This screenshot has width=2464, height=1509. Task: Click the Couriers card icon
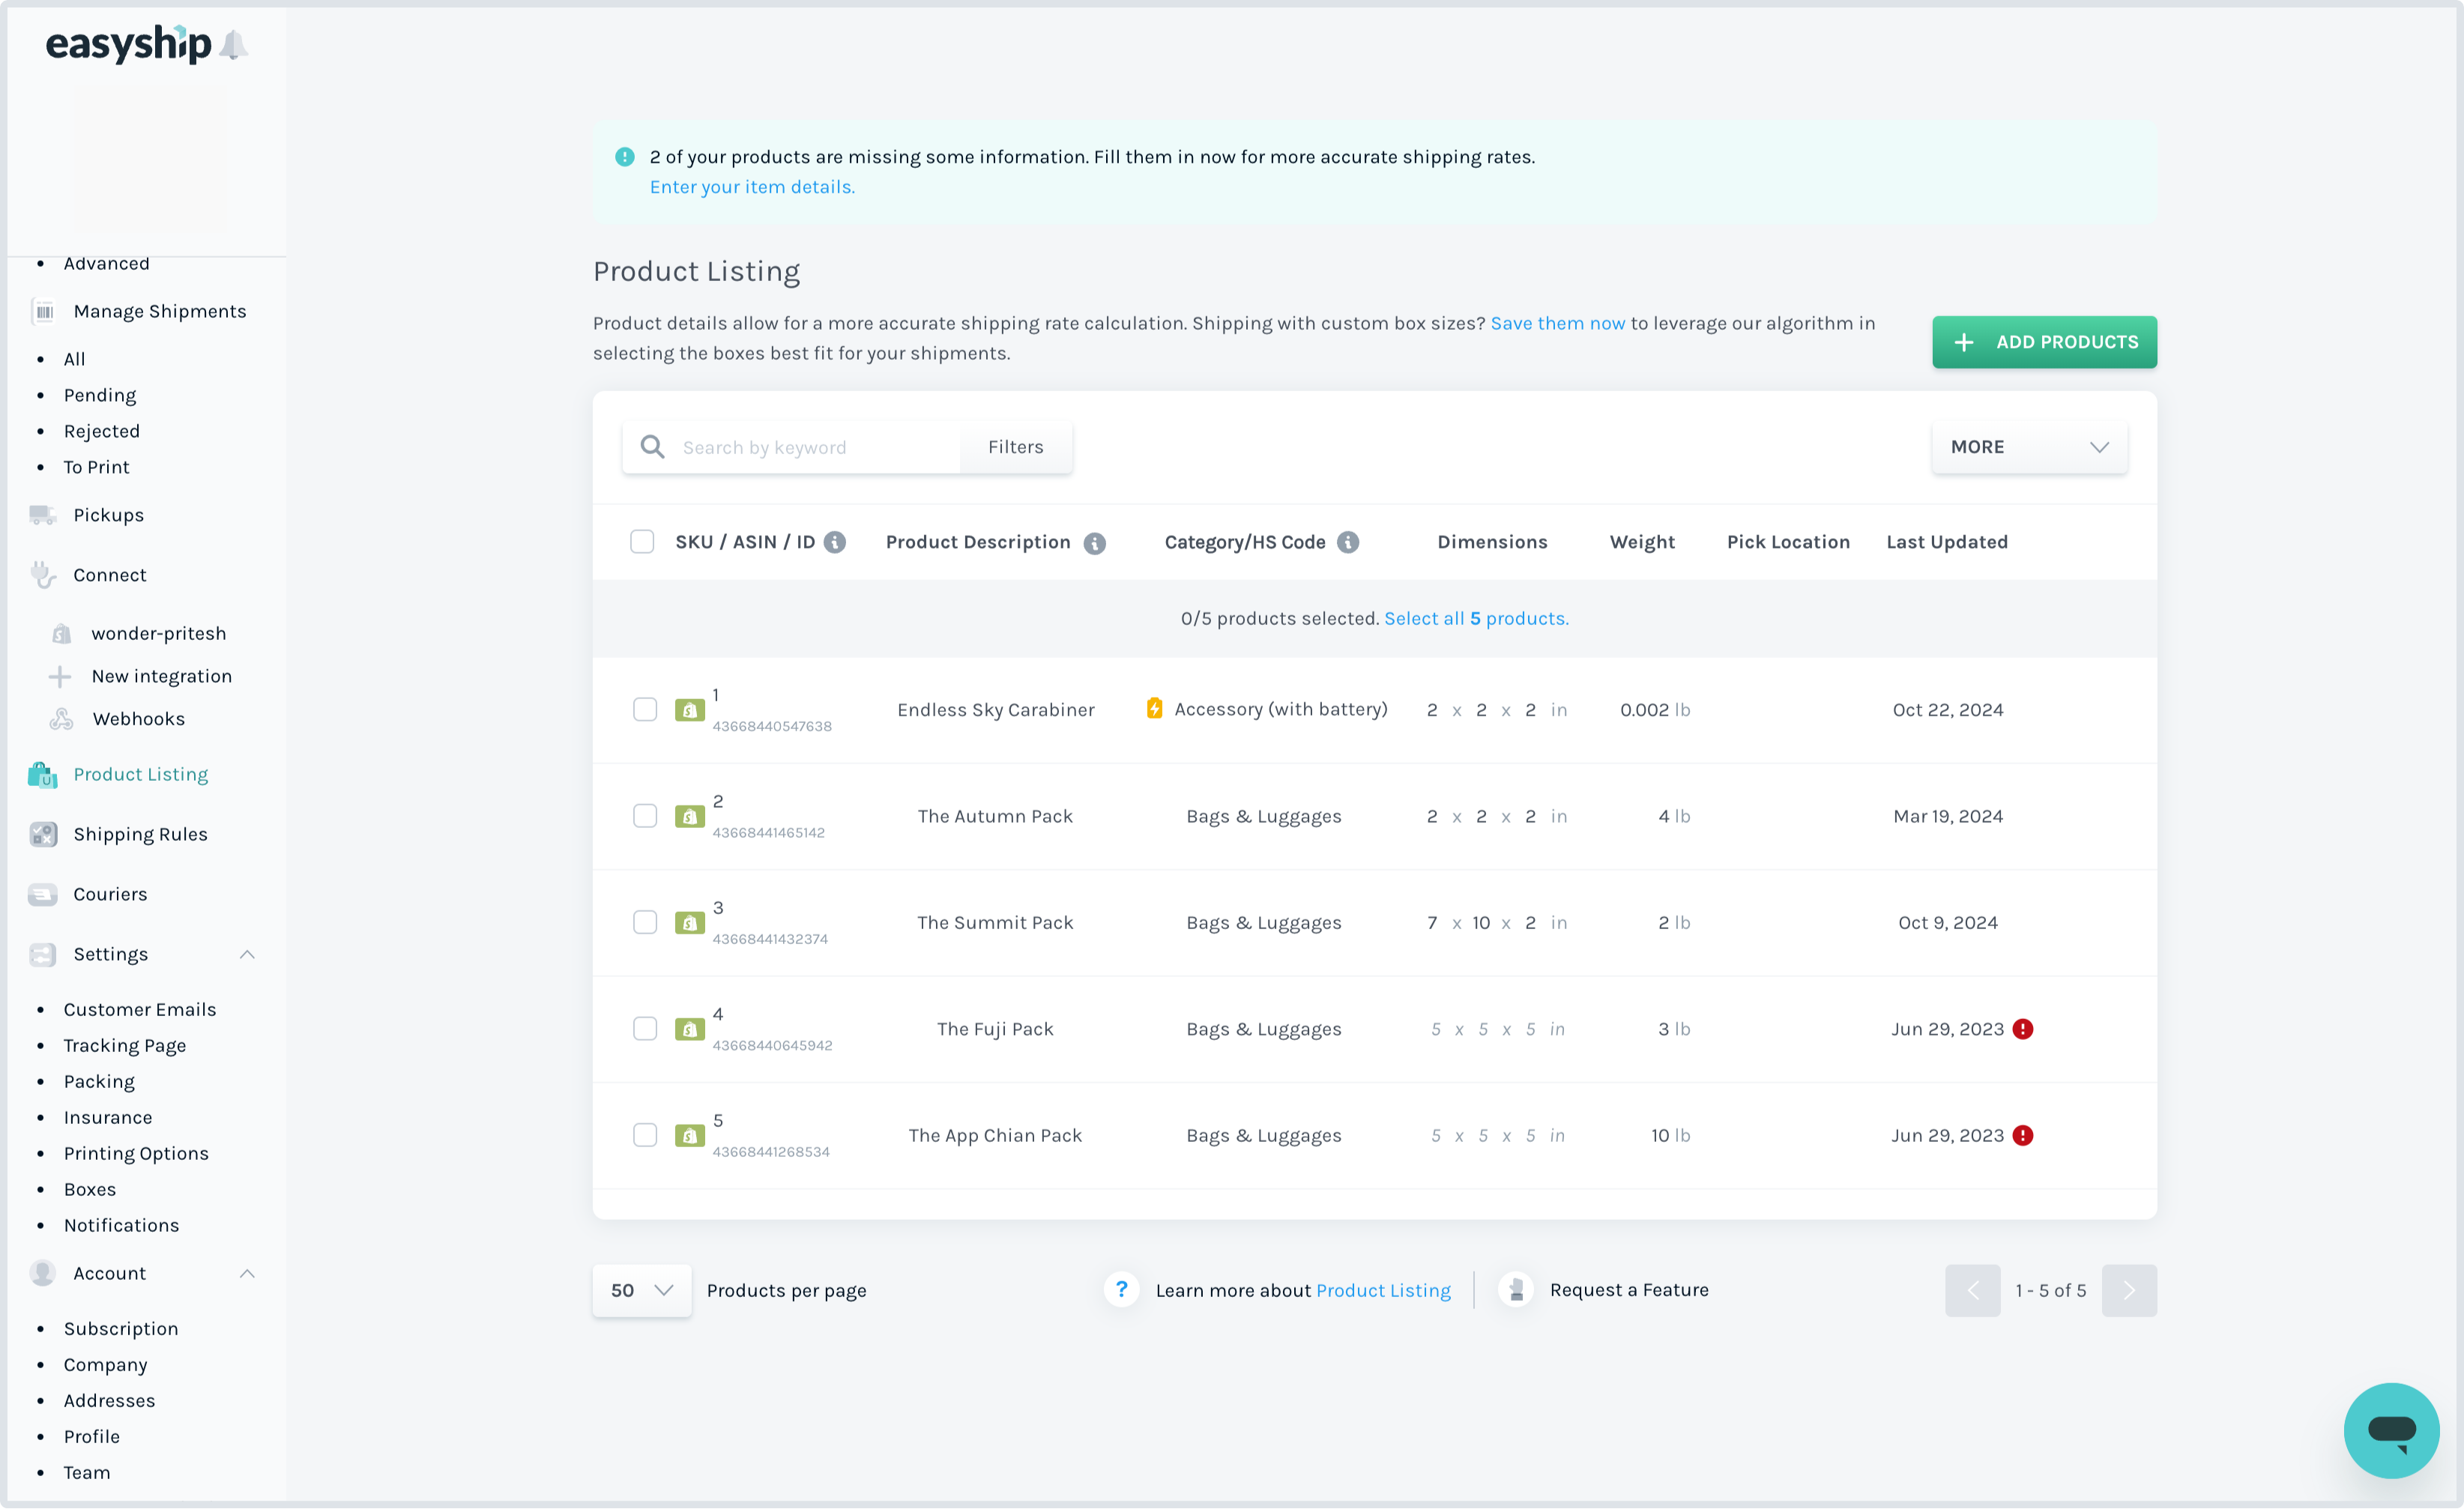click(43, 895)
